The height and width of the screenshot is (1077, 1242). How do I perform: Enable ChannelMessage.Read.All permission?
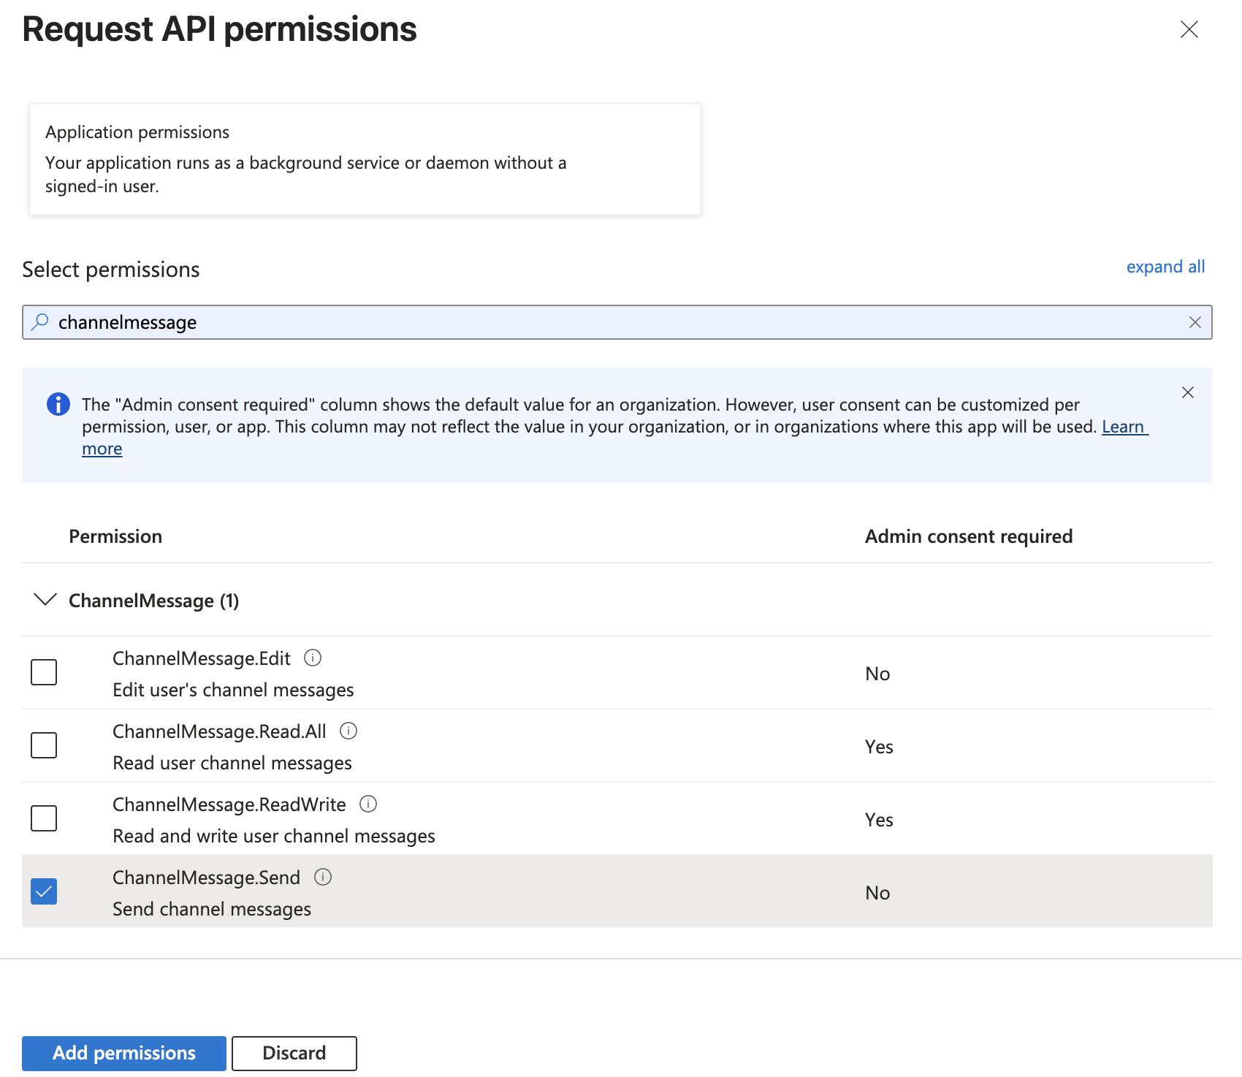[x=43, y=745]
